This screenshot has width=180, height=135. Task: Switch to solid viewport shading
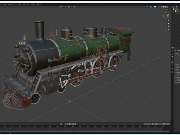[163, 7]
